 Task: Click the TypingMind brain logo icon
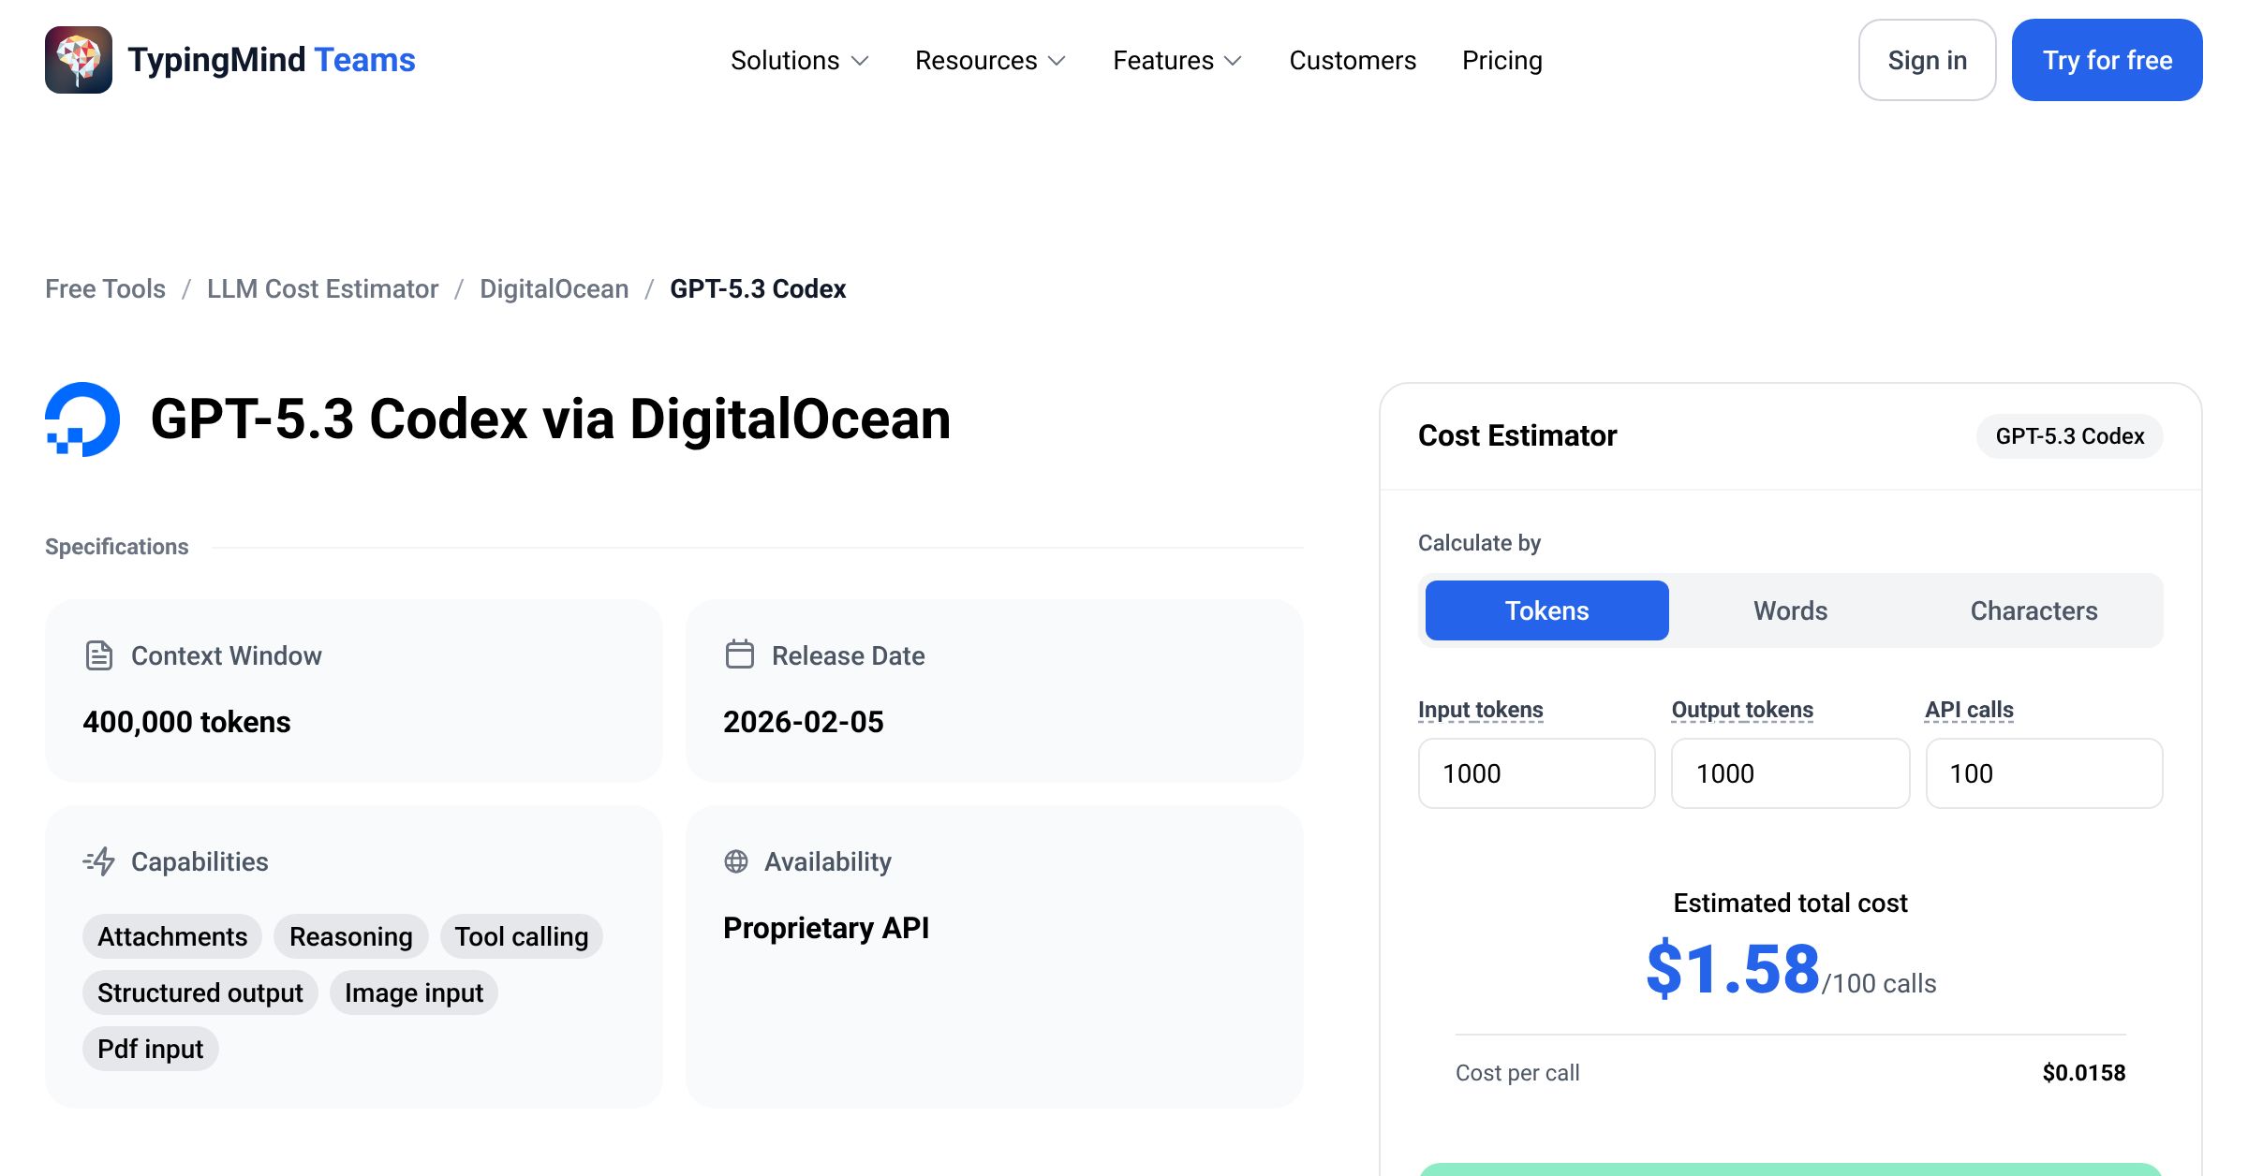[79, 60]
